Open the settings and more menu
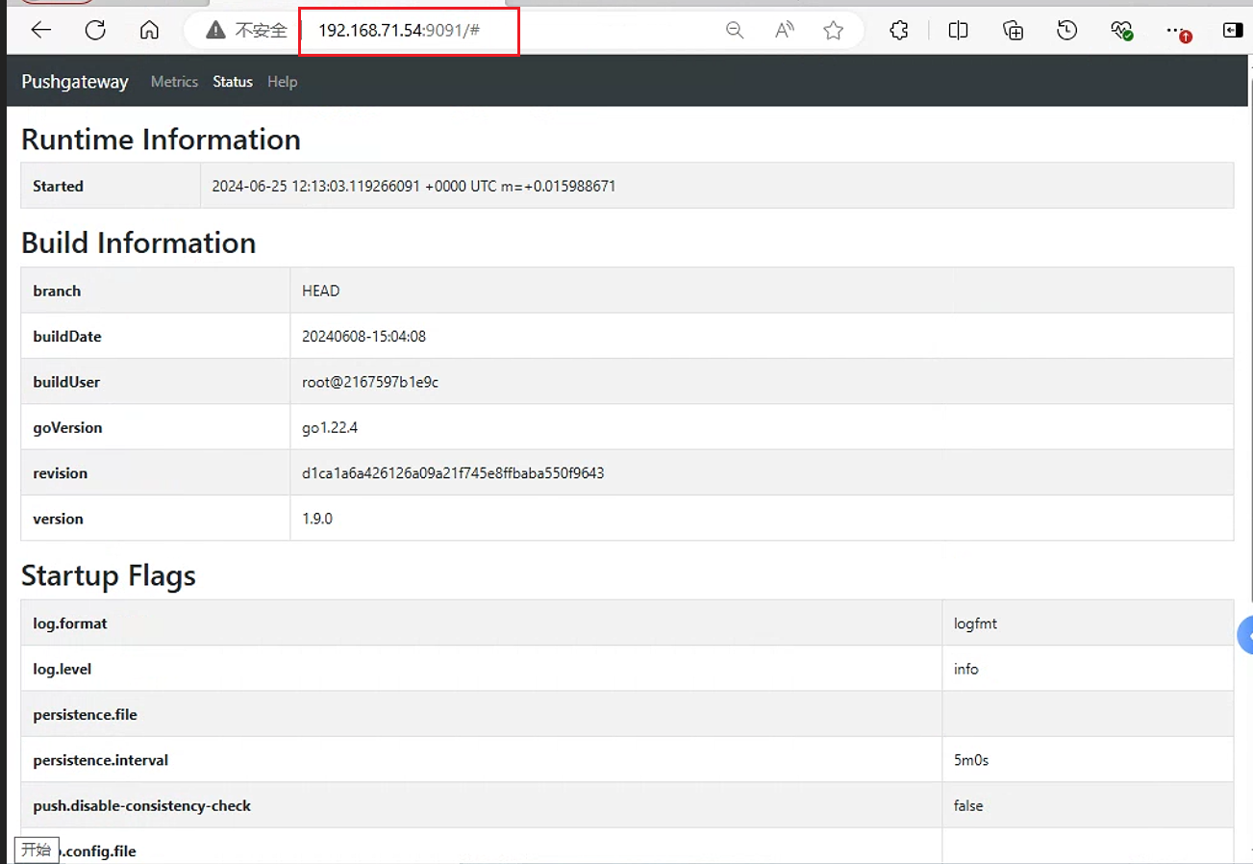The image size is (1253, 864). 1177,31
